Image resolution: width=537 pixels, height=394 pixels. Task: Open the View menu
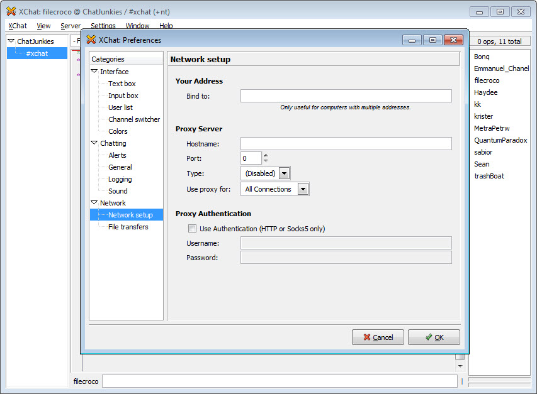[x=43, y=26]
